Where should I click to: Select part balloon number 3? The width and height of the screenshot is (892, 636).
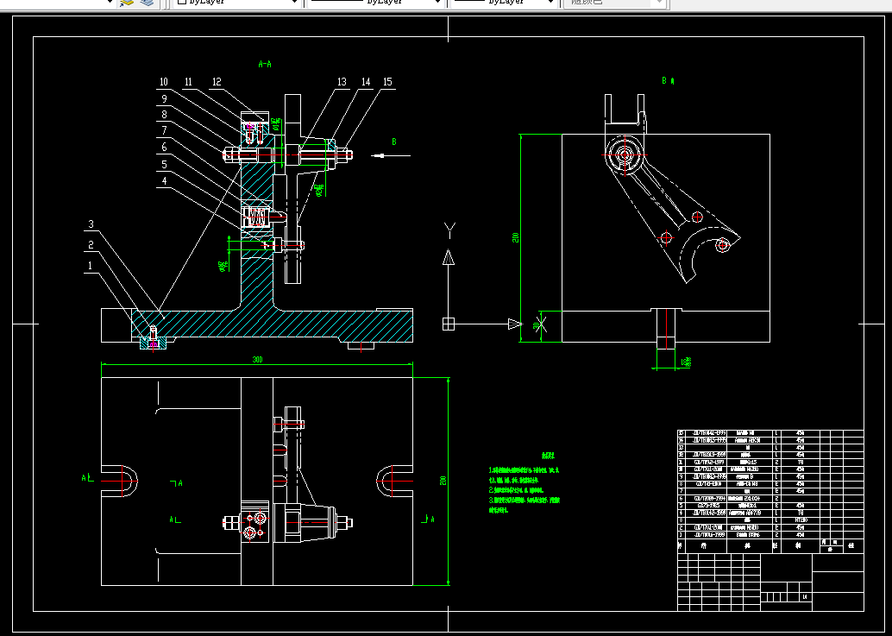point(91,224)
